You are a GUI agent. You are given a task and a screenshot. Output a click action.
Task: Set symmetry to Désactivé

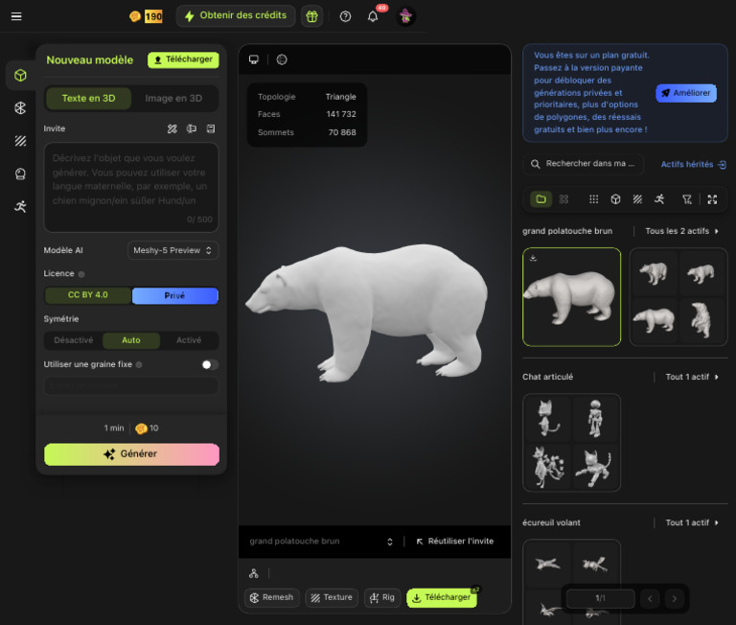click(x=74, y=340)
